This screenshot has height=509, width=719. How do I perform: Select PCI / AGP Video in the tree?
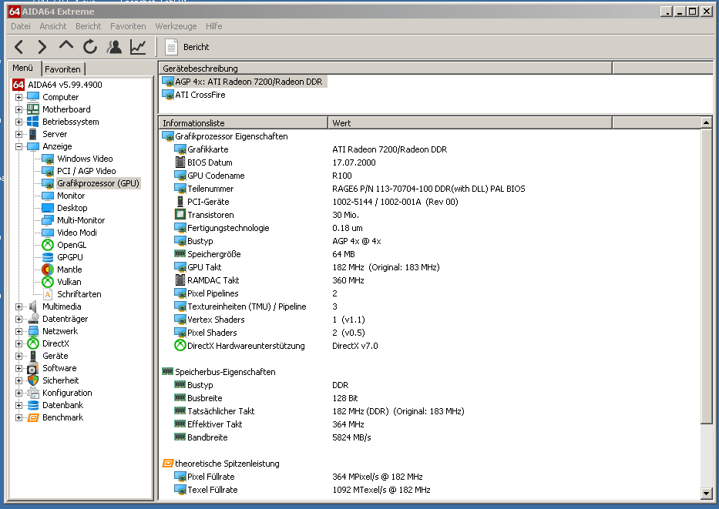point(86,172)
